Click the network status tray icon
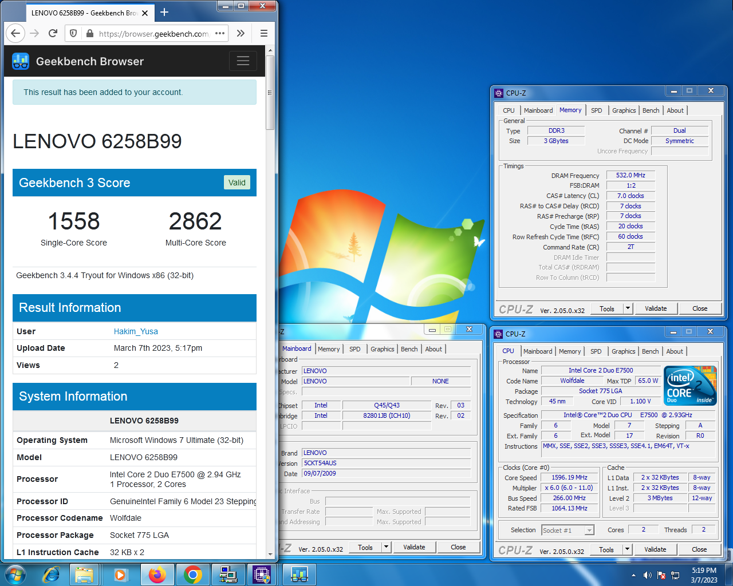This screenshot has width=733, height=586. tap(676, 575)
